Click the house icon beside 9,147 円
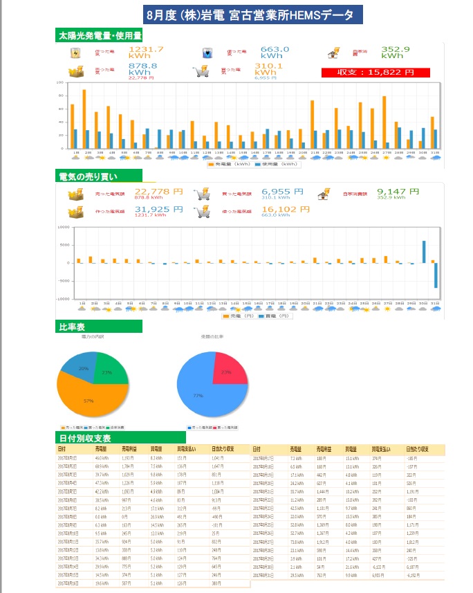 324,194
